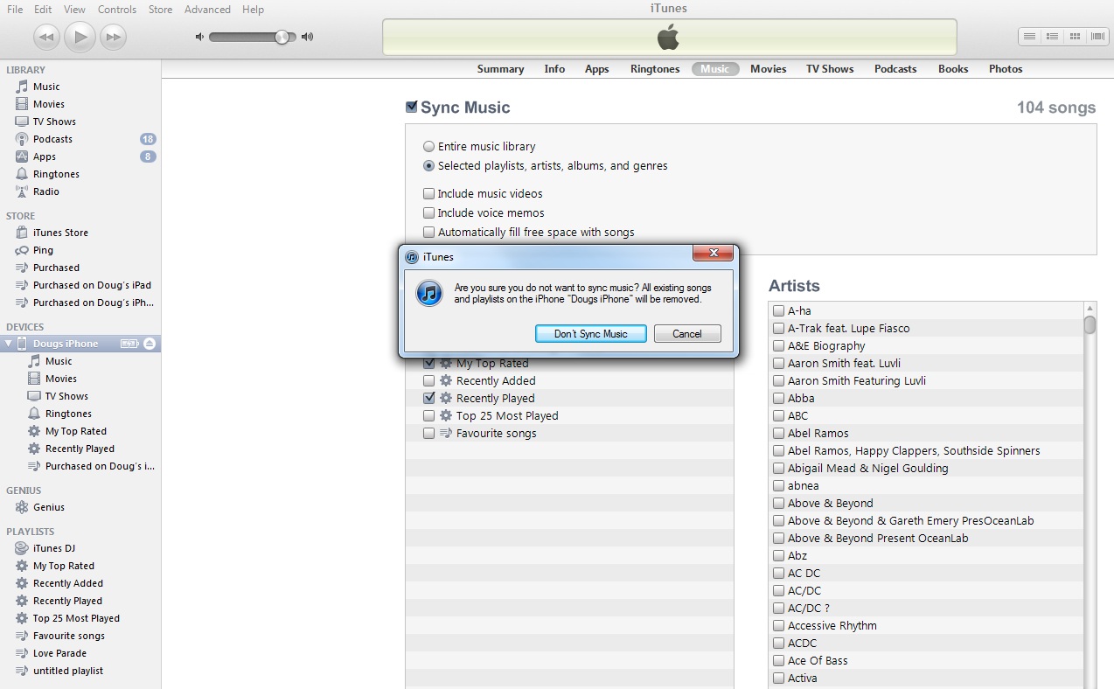The width and height of the screenshot is (1114, 689).
Task: Click the Apple logo display area
Action: pos(669,38)
